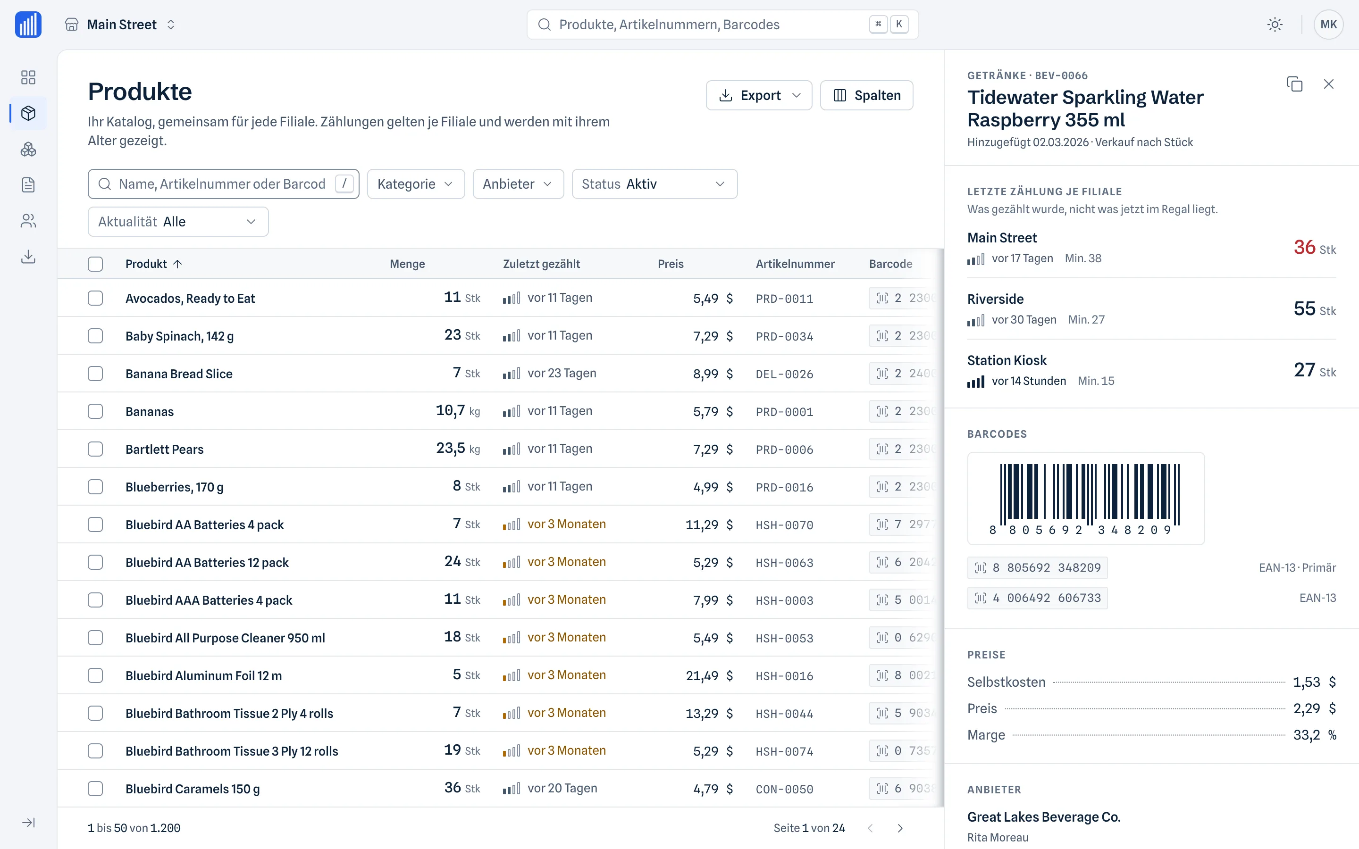Image resolution: width=1359 pixels, height=849 pixels.
Task: Click the Spalten button
Action: (866, 95)
